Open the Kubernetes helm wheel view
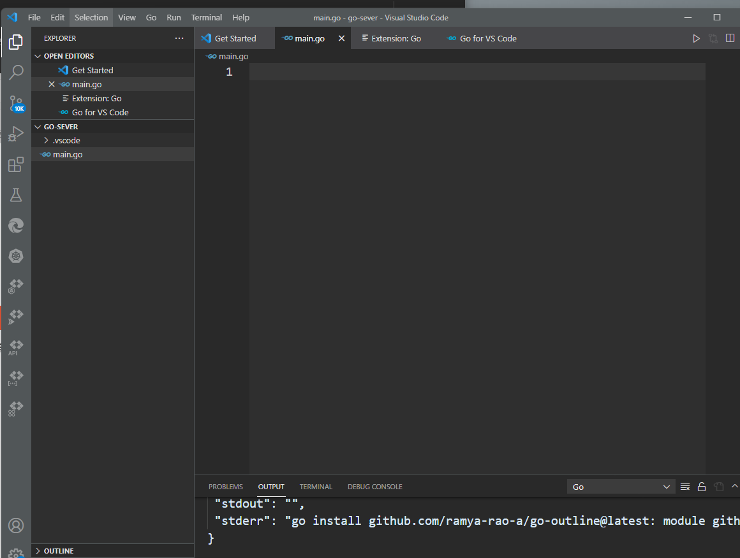The image size is (740, 558). point(16,256)
